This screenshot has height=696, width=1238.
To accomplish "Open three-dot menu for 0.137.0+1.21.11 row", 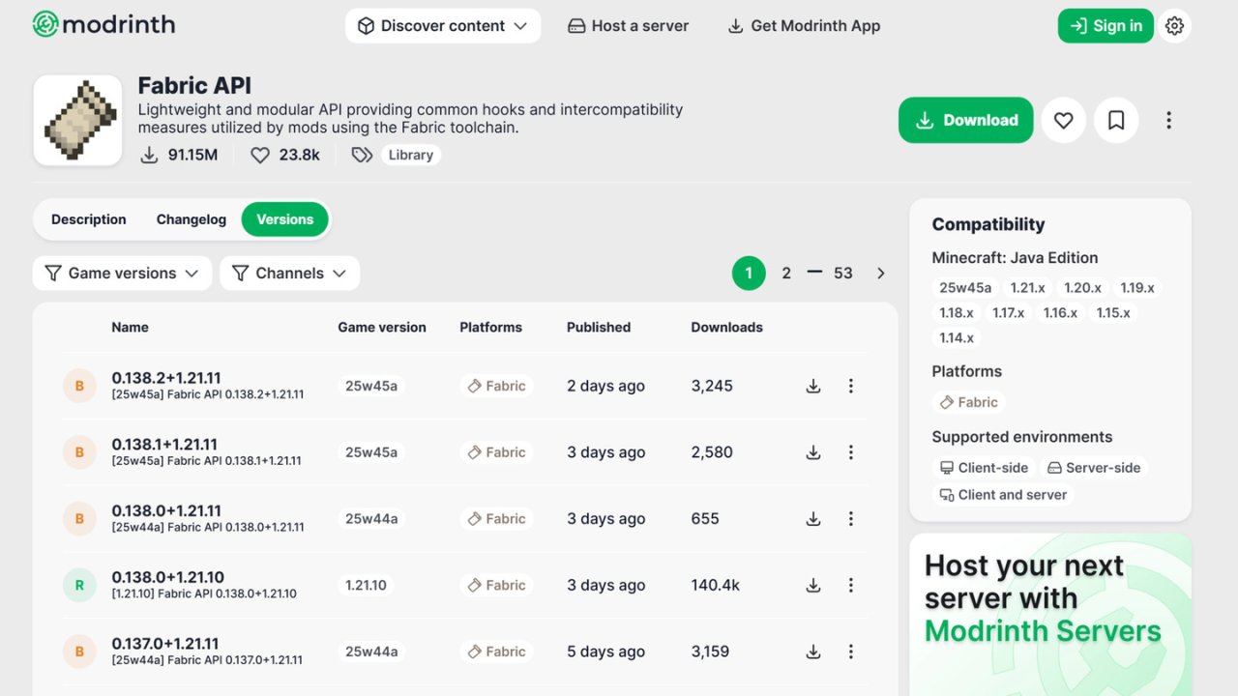I will point(851,652).
